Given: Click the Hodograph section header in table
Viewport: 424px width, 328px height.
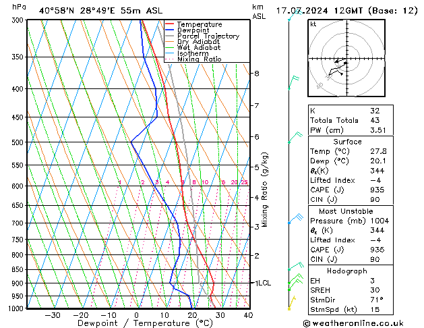Looking at the screenshot, I should coord(347,271).
